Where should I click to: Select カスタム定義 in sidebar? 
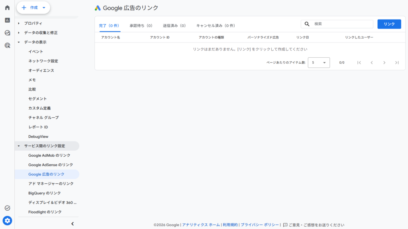(39, 108)
